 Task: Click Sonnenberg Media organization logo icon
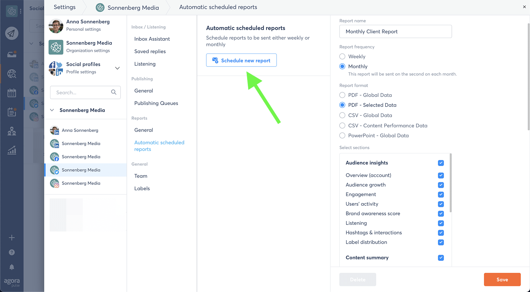coord(56,47)
